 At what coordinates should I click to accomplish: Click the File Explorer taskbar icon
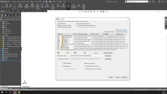point(19,92)
